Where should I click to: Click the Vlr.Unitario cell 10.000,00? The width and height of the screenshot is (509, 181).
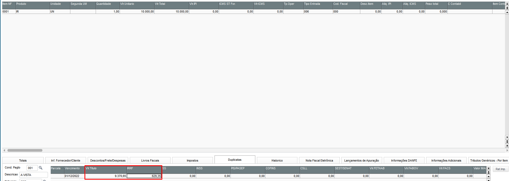137,11
